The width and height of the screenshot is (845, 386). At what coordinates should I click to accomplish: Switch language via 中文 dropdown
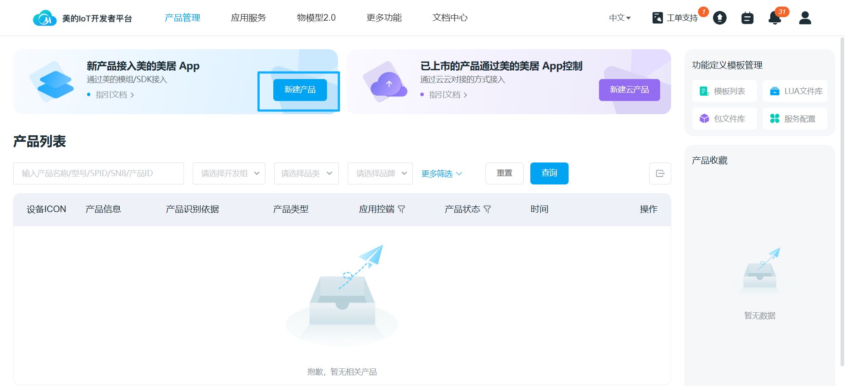[x=620, y=18]
